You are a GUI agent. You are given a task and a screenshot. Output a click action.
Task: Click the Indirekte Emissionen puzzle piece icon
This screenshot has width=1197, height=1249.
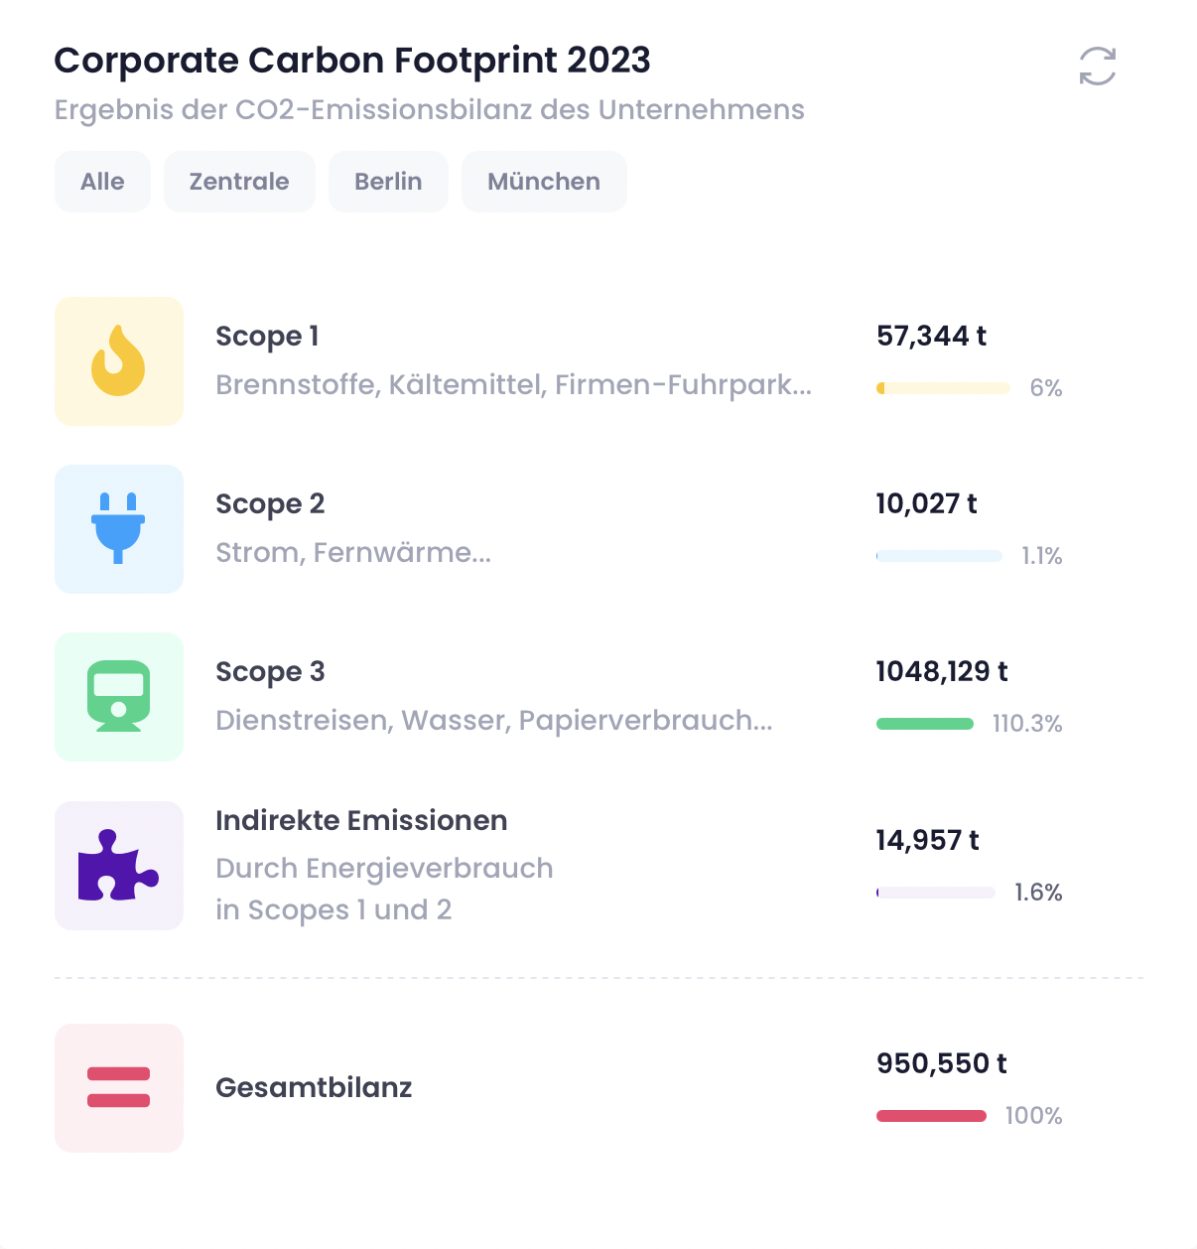pos(119,866)
